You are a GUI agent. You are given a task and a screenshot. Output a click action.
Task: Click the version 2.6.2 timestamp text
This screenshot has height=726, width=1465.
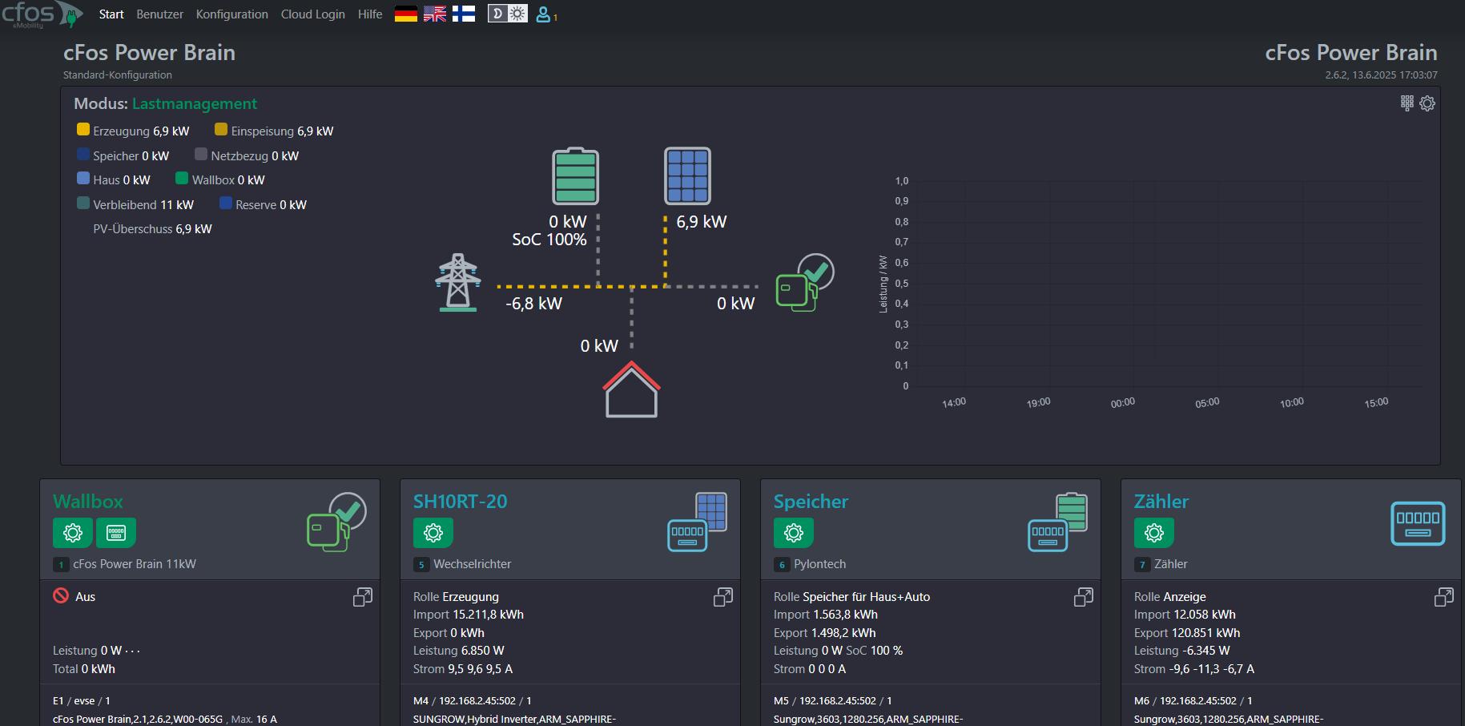tap(1381, 75)
